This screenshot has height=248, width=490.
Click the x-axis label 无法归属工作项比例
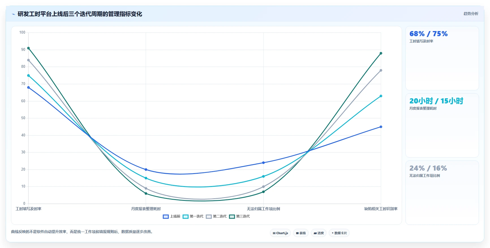coord(263,209)
